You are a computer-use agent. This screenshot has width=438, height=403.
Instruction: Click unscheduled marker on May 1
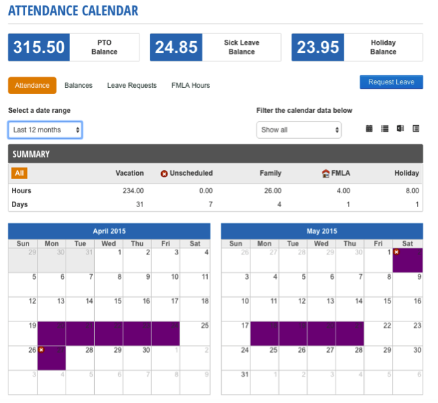396,252
